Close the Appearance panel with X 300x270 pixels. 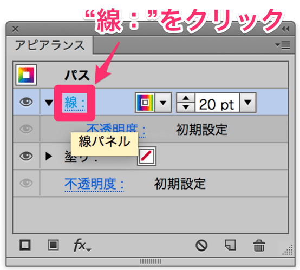pyautogui.click(x=15, y=29)
